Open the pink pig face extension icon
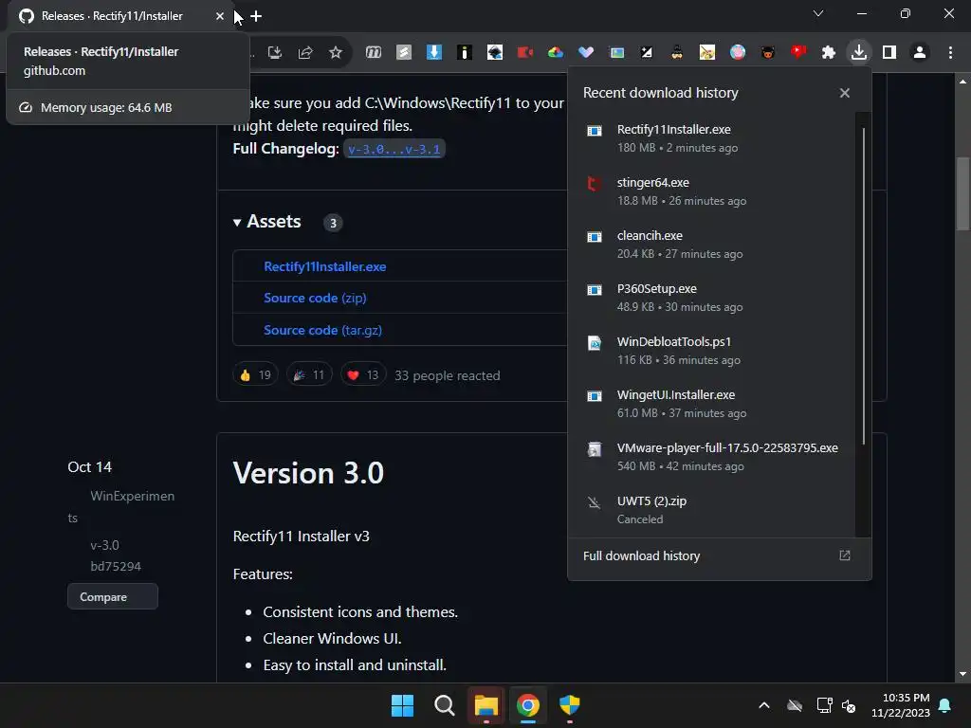The image size is (971, 728). pos(738,53)
